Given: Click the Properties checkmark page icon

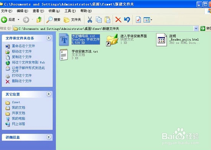Looking at the screenshot, I should [138, 20].
